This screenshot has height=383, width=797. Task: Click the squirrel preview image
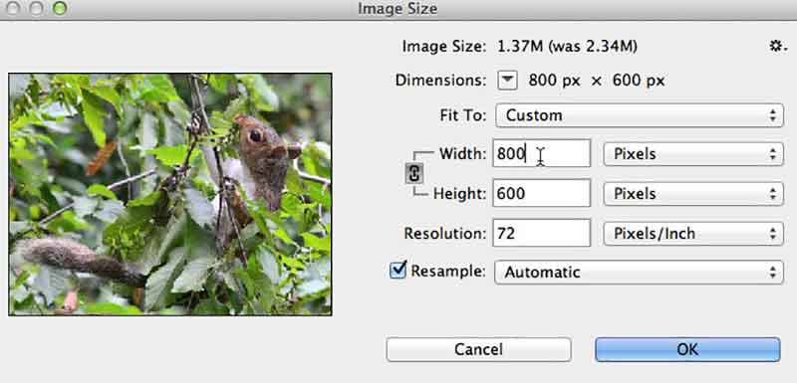click(170, 194)
